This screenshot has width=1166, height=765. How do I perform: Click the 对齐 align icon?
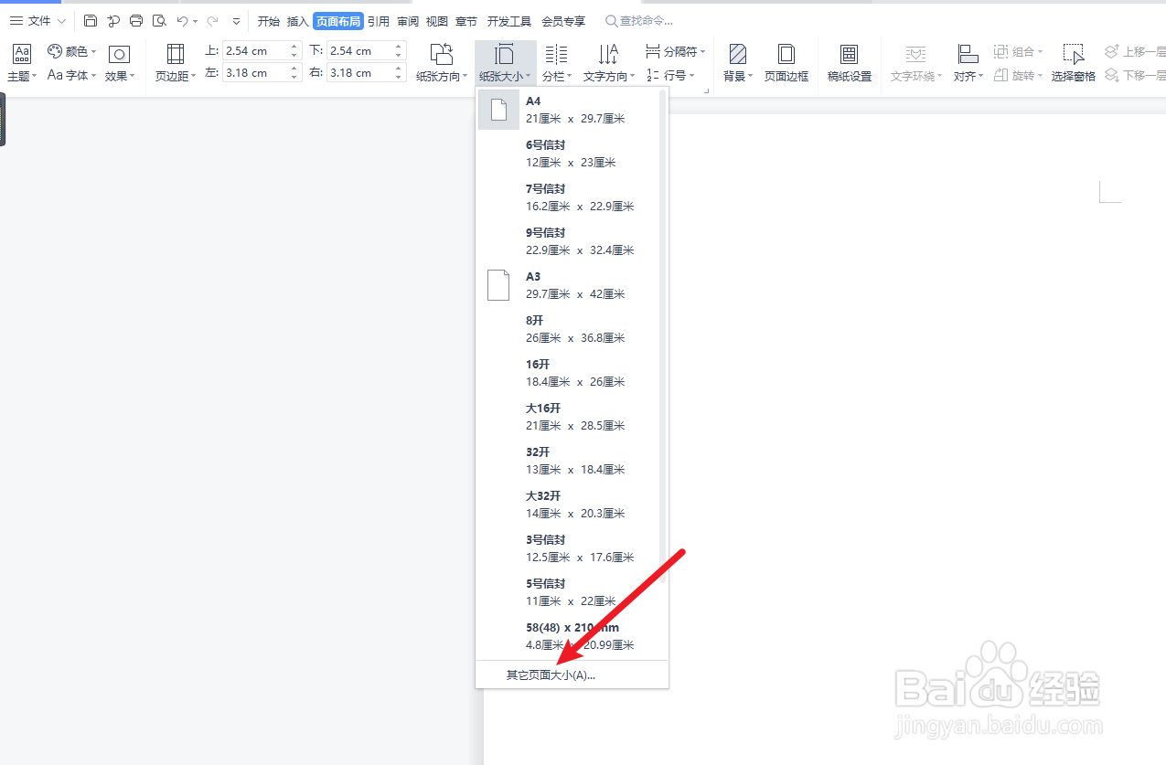click(x=968, y=54)
